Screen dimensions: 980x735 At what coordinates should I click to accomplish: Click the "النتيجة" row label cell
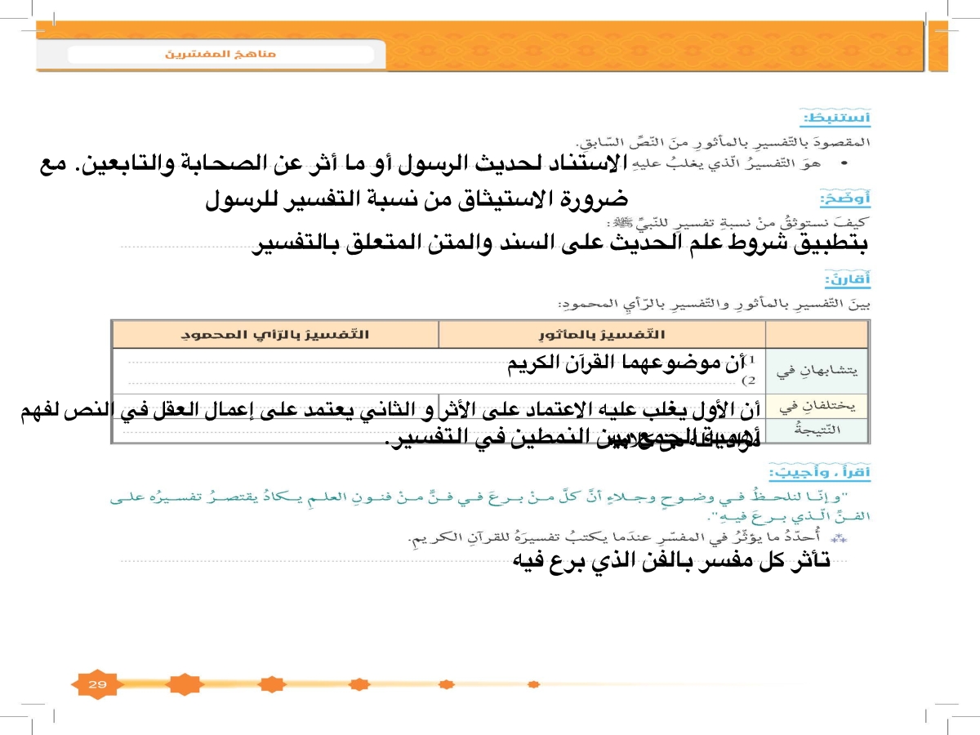(x=817, y=430)
